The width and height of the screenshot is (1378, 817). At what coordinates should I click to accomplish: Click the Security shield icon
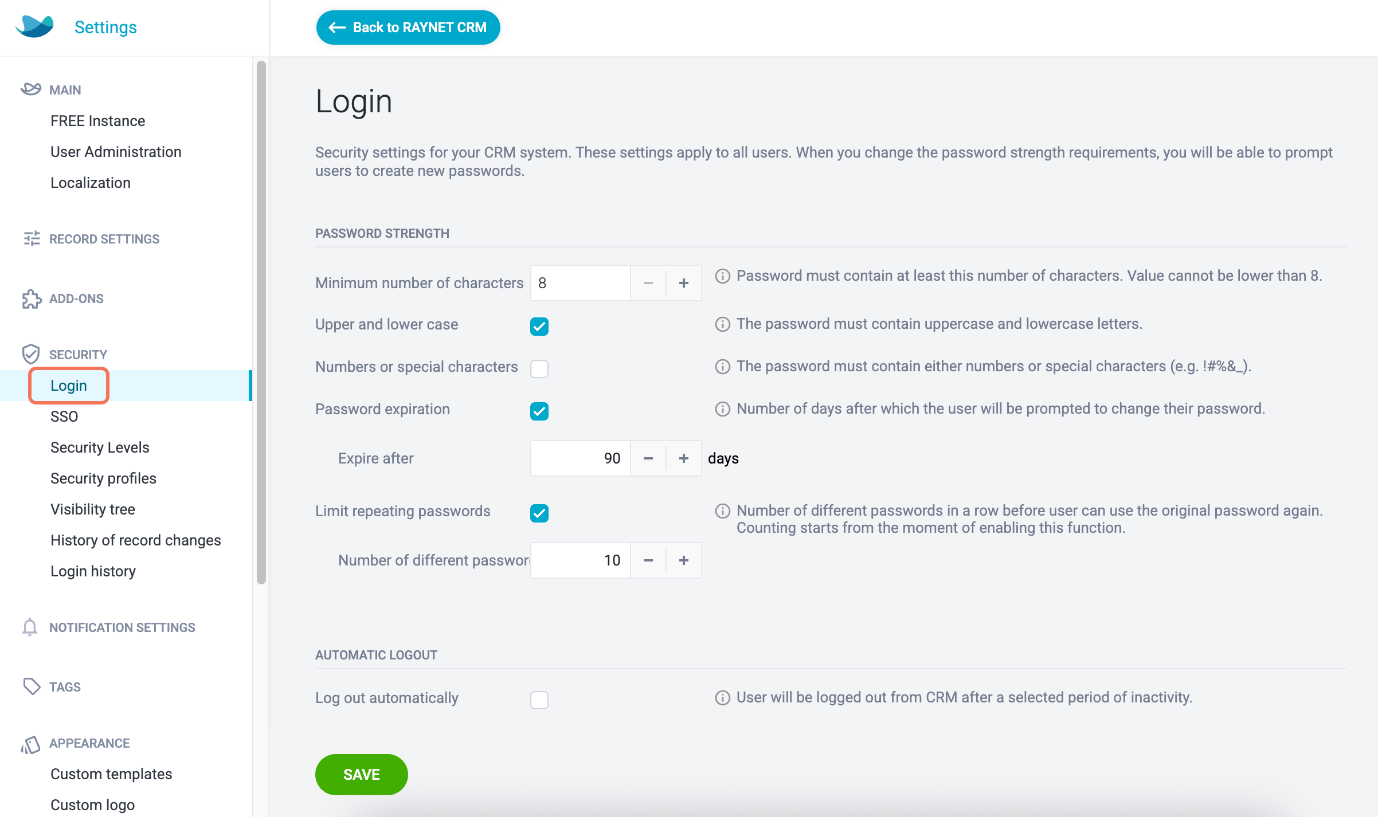31,354
